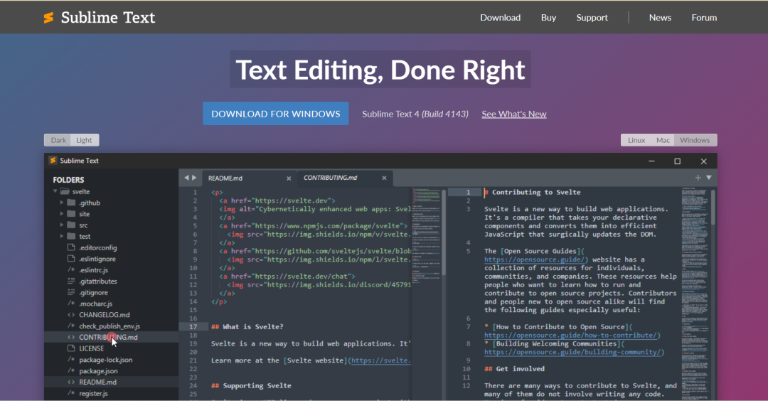Expand the src folder arrow

click(x=62, y=225)
